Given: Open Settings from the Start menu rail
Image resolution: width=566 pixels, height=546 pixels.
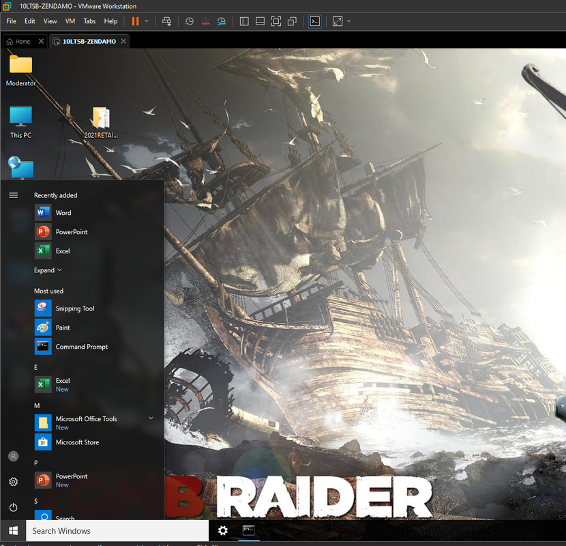Looking at the screenshot, I should [x=14, y=482].
